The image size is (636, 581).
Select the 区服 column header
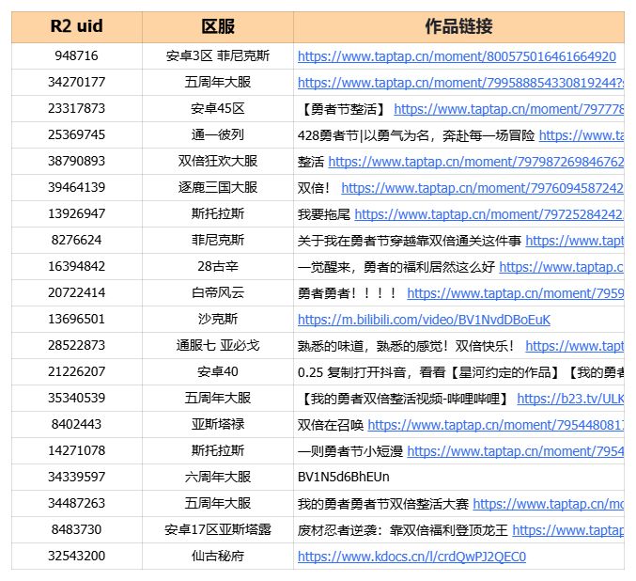click(x=218, y=27)
